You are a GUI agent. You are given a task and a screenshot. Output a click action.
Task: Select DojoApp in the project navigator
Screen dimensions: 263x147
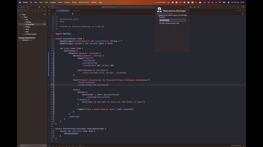coord(28,22)
